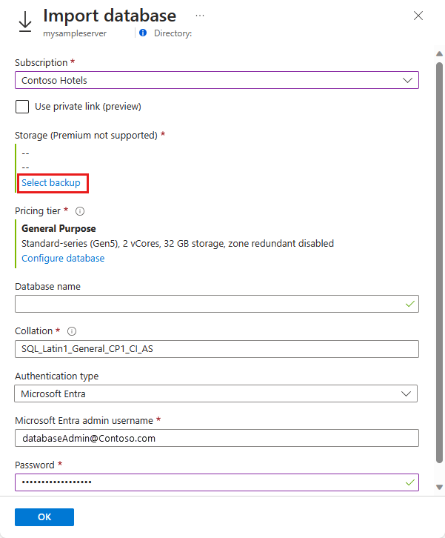The width and height of the screenshot is (445, 538).
Task: Open the Configure database link
Action: point(63,259)
